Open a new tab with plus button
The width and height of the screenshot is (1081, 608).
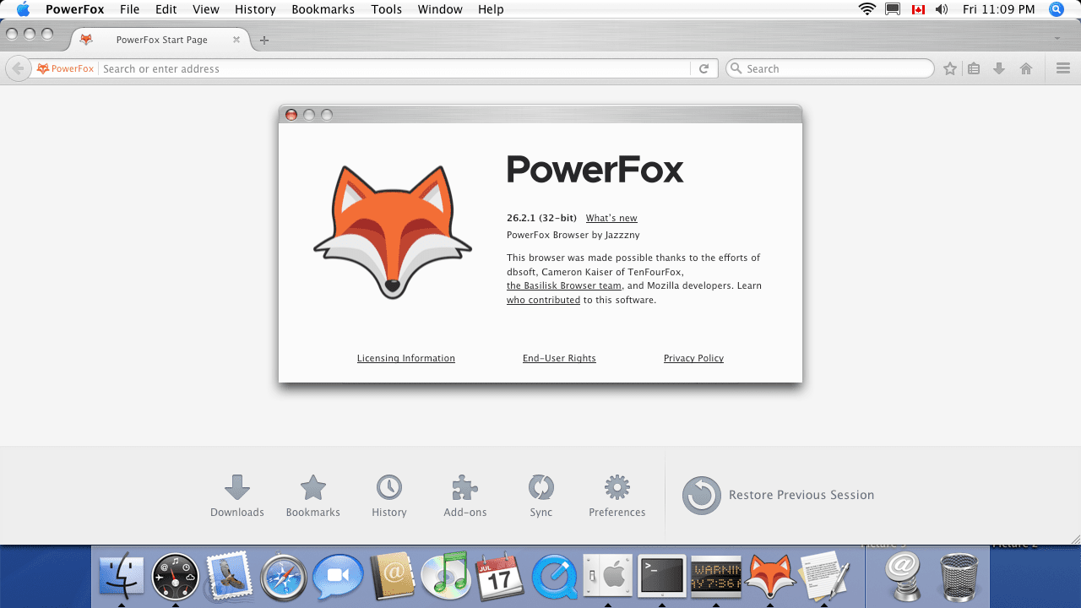[x=264, y=40]
